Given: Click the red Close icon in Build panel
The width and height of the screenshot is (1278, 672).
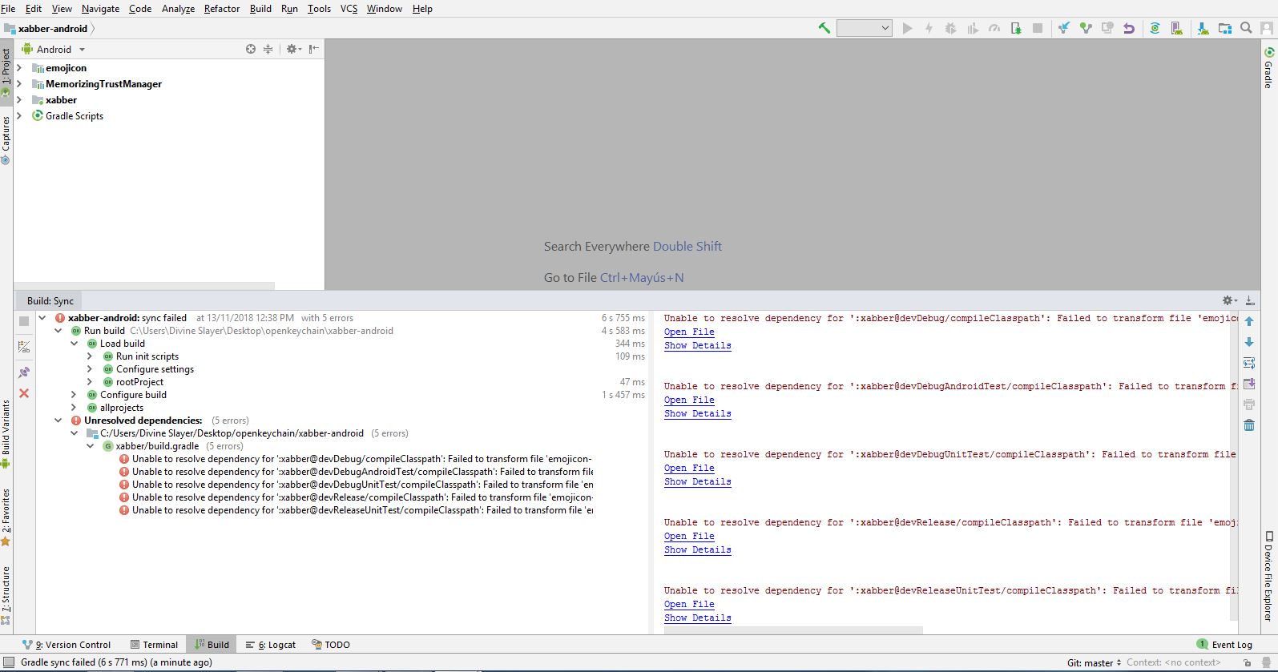Looking at the screenshot, I should pyautogui.click(x=24, y=393).
